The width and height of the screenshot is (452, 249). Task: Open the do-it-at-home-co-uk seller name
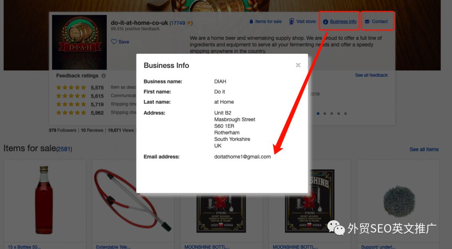(139, 23)
